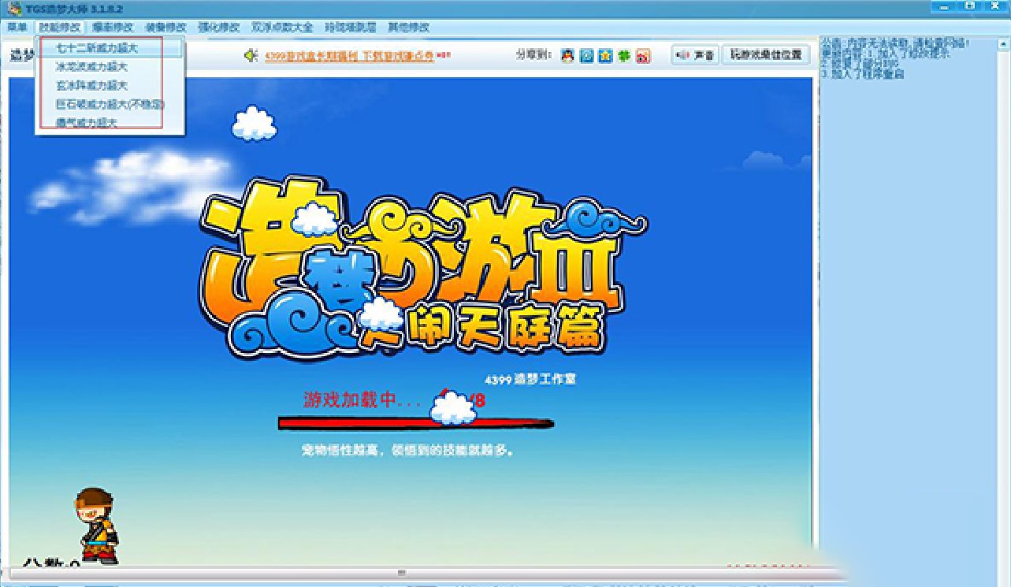Click the Qzone share icon

(x=586, y=55)
